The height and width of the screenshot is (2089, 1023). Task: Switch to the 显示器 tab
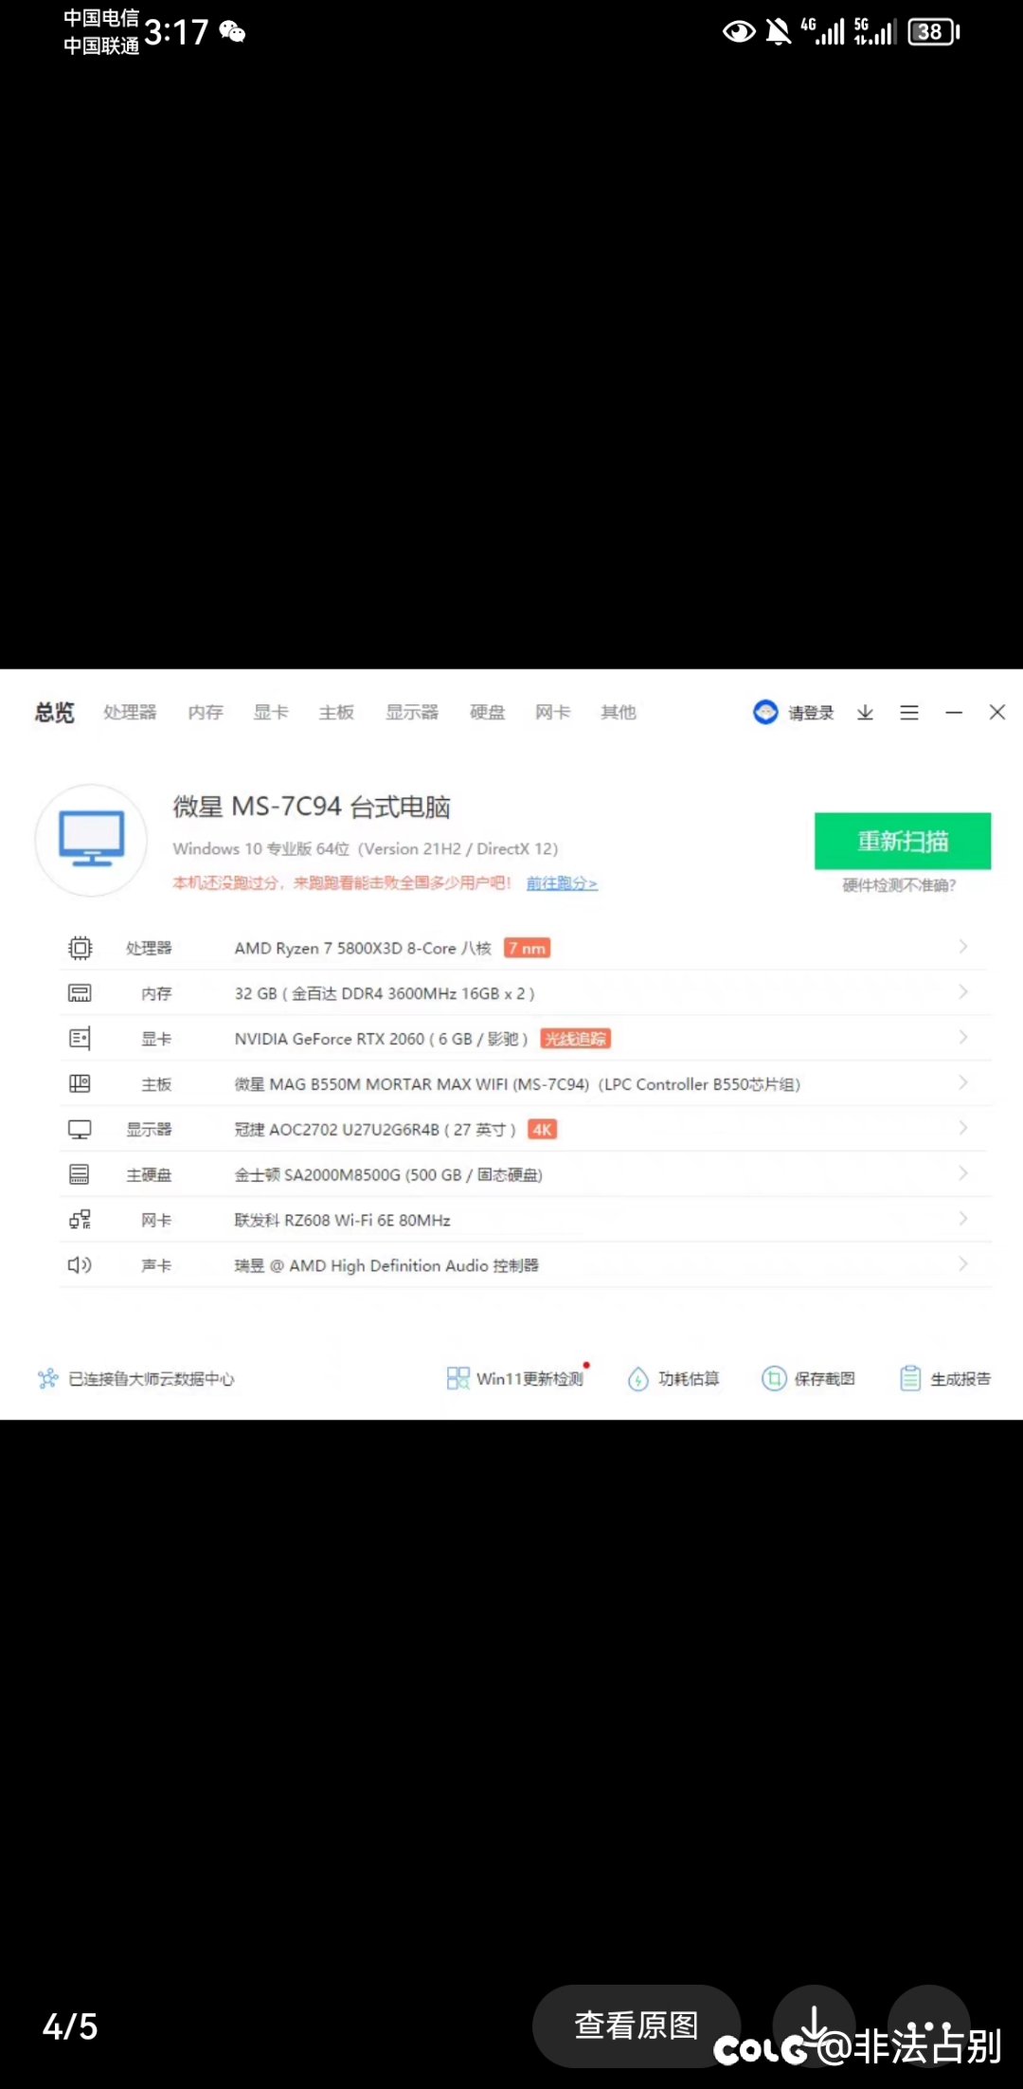click(412, 712)
